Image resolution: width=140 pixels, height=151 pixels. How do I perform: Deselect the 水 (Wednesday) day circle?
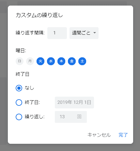[51, 61]
